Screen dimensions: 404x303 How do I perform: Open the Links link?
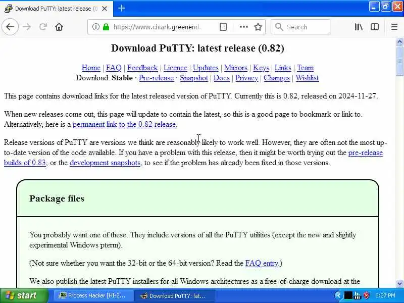click(x=283, y=68)
